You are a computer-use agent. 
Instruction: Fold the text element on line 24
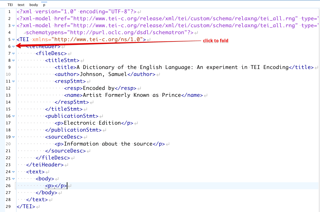tap(13, 172)
